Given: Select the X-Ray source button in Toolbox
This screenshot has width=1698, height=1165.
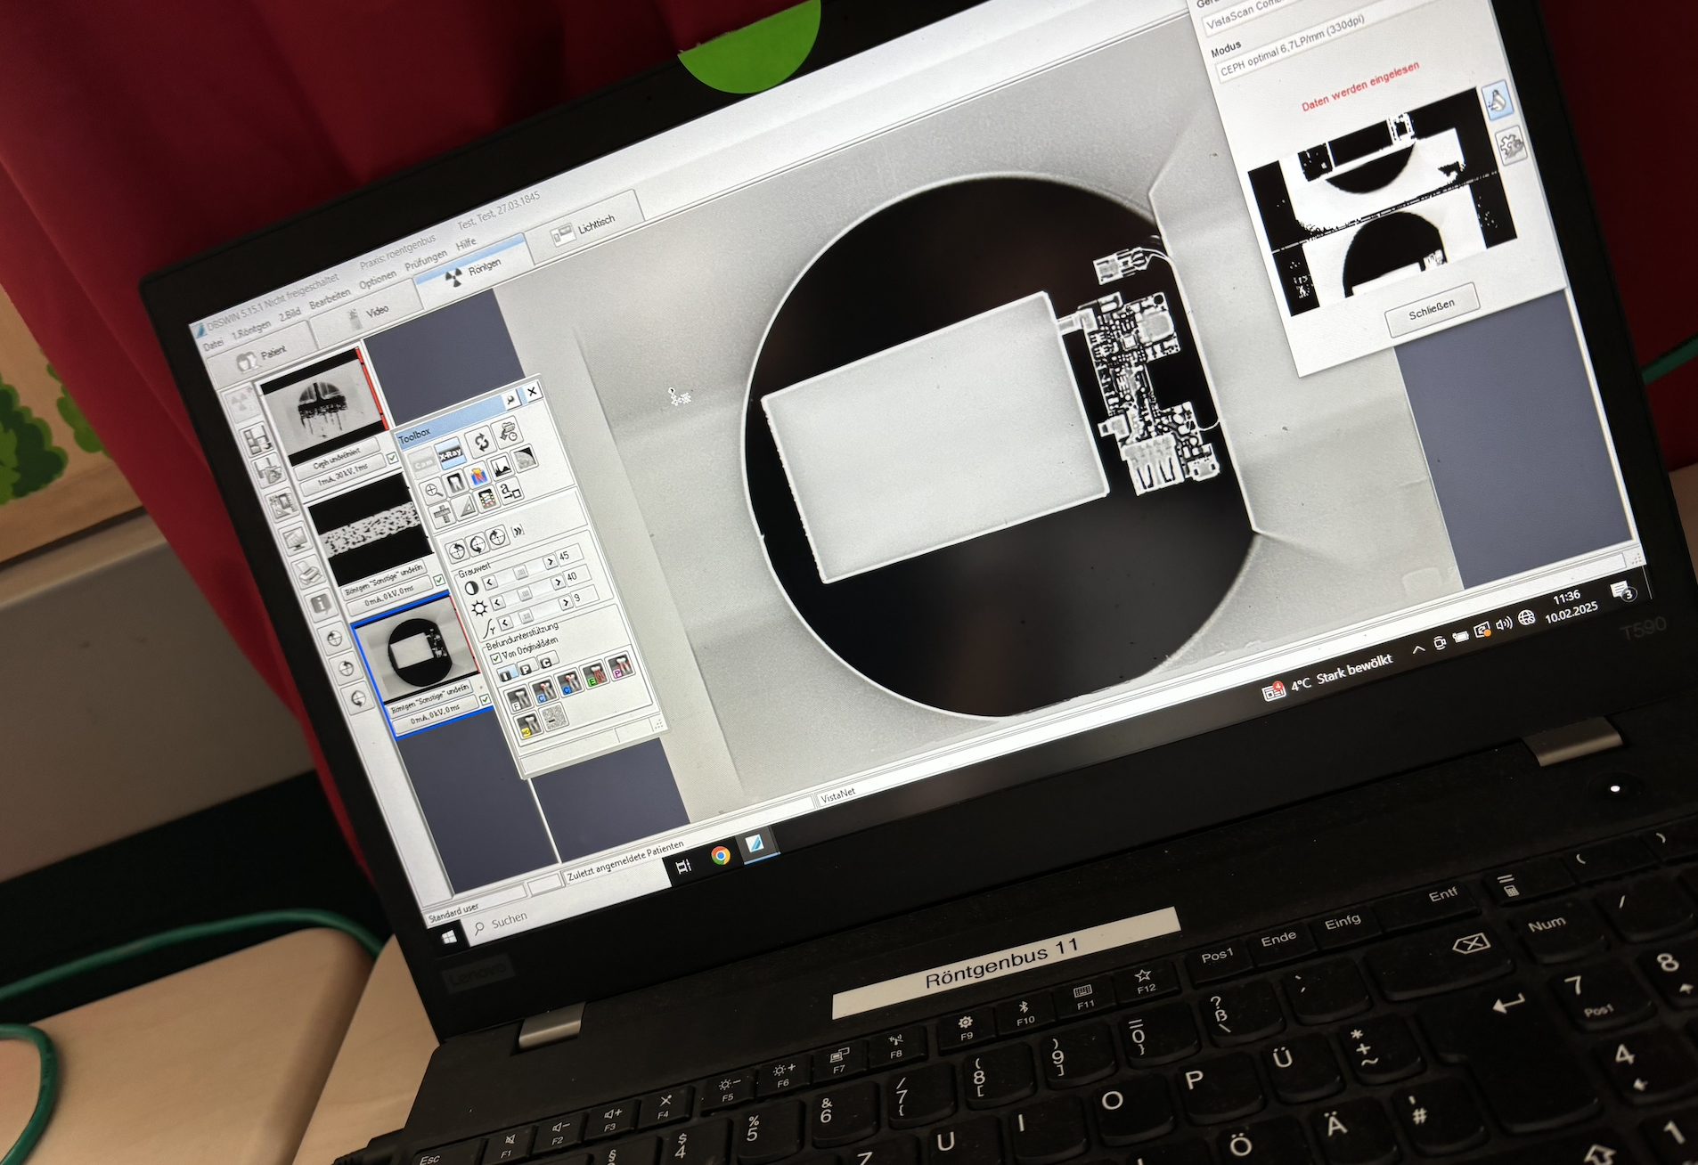Looking at the screenshot, I should click(x=451, y=453).
